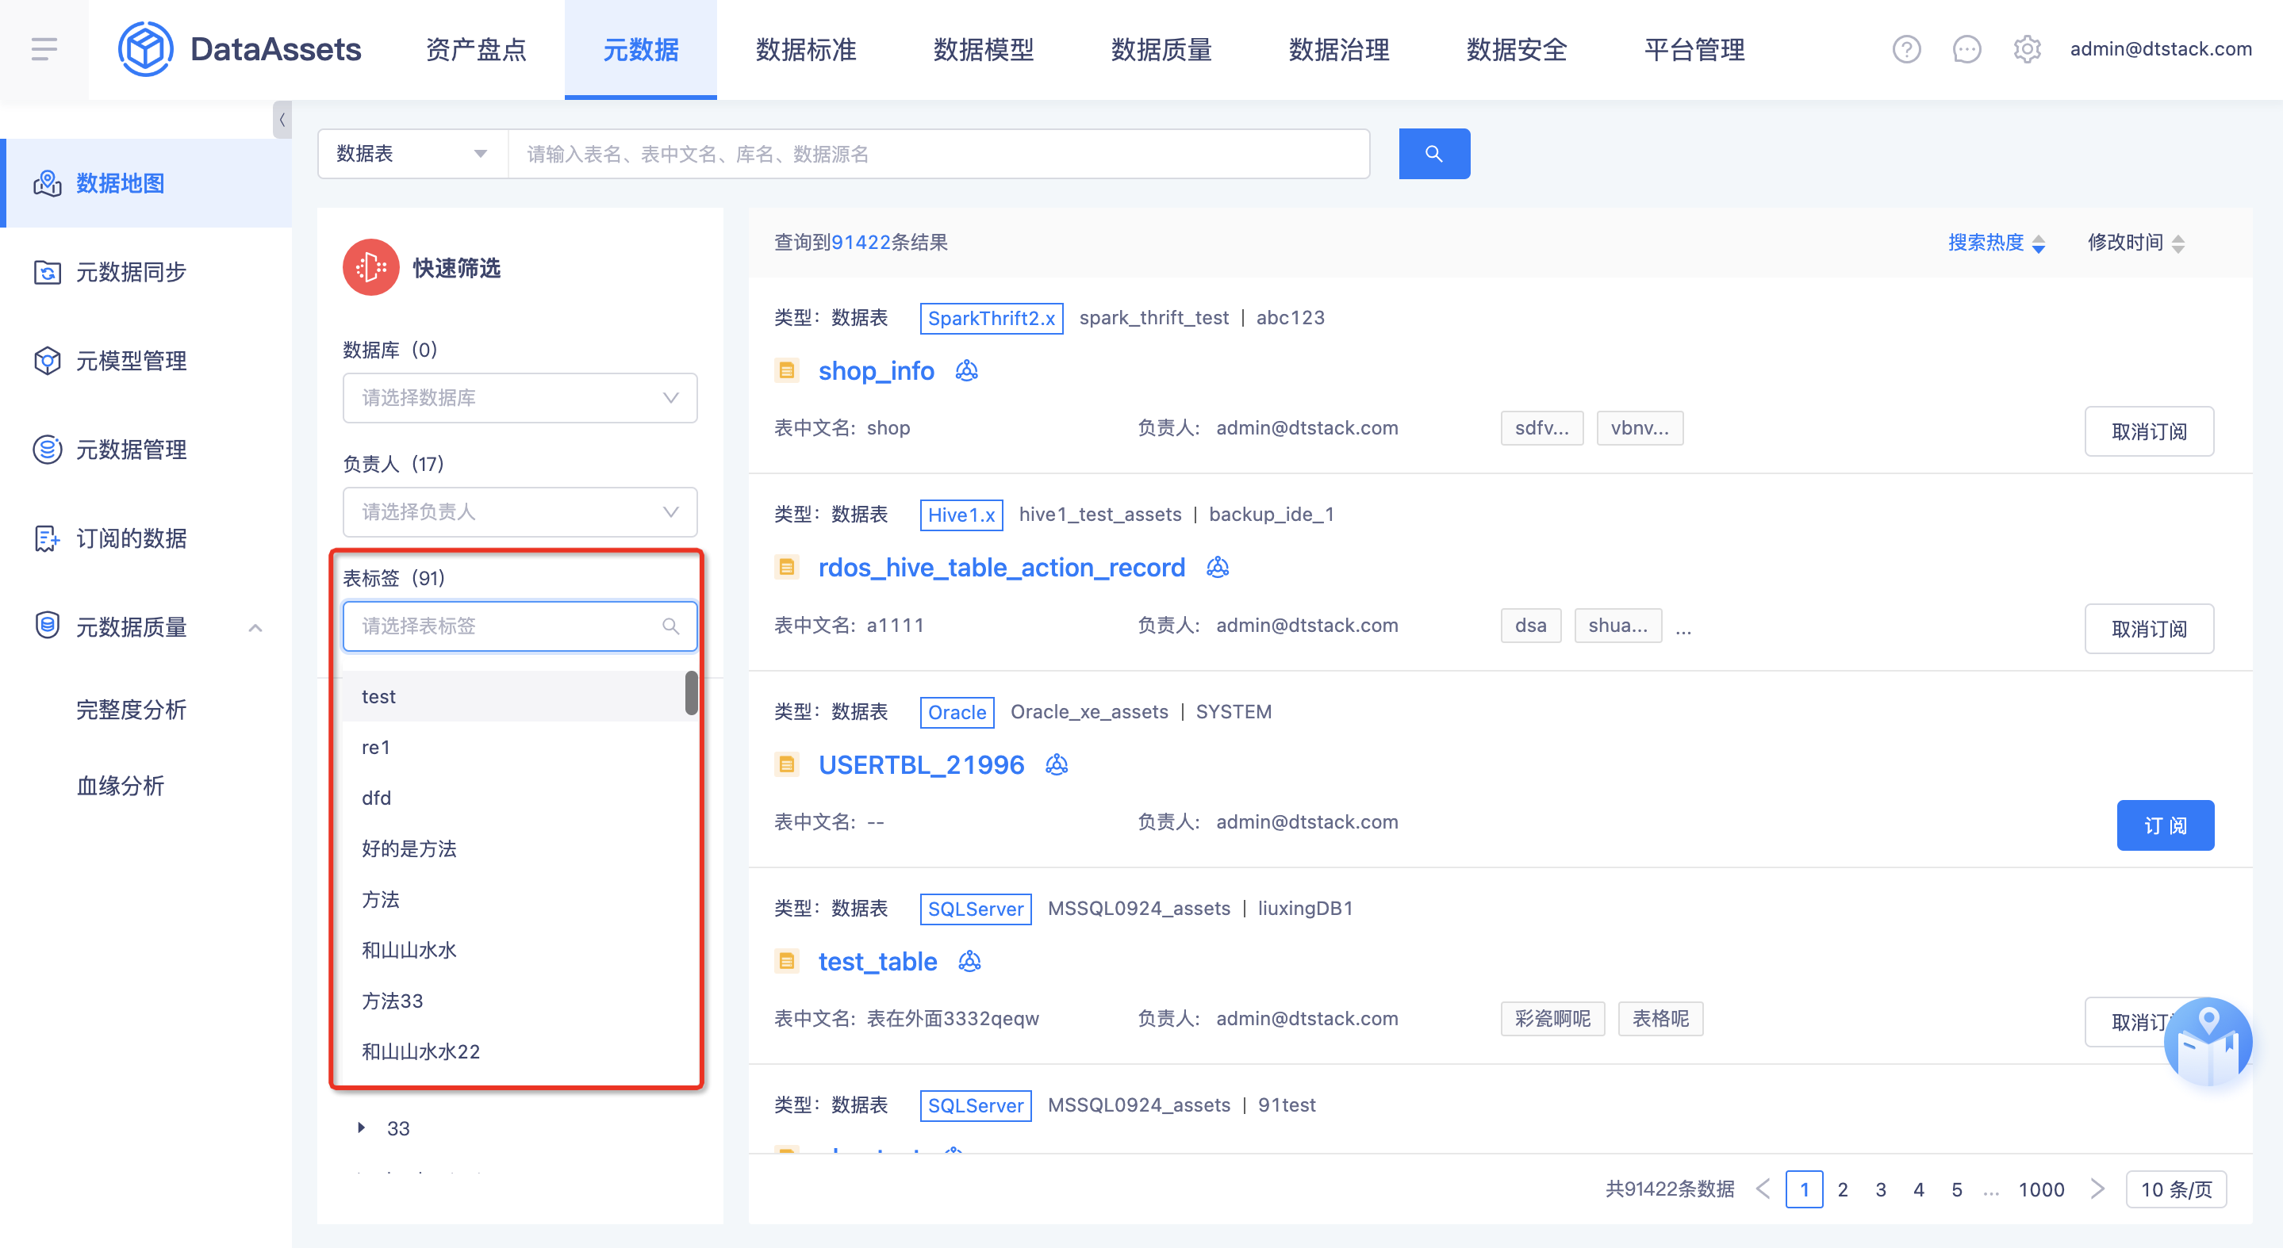Collapse the left sidebar with chevron handle
This screenshot has height=1248, width=2283.
click(x=282, y=121)
